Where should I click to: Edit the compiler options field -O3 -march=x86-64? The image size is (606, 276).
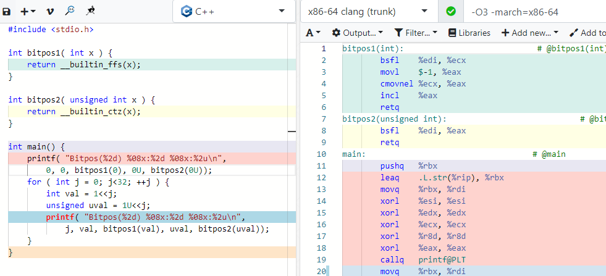coord(536,12)
